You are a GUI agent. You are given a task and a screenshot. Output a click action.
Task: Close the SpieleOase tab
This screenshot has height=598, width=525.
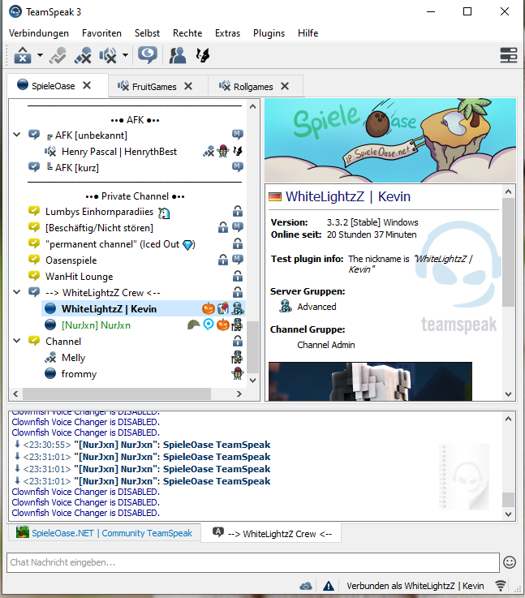(87, 85)
